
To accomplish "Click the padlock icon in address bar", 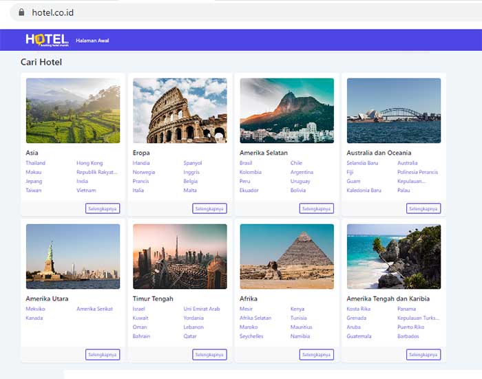I will (21, 12).
